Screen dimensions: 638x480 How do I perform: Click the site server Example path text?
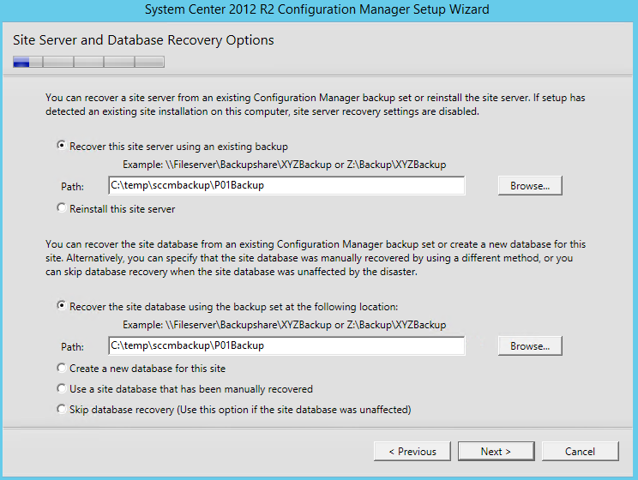(x=285, y=165)
